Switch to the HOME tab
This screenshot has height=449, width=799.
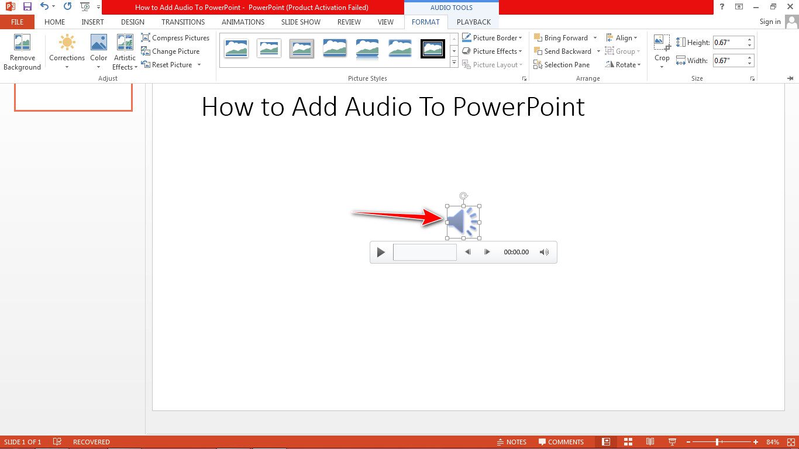click(55, 22)
